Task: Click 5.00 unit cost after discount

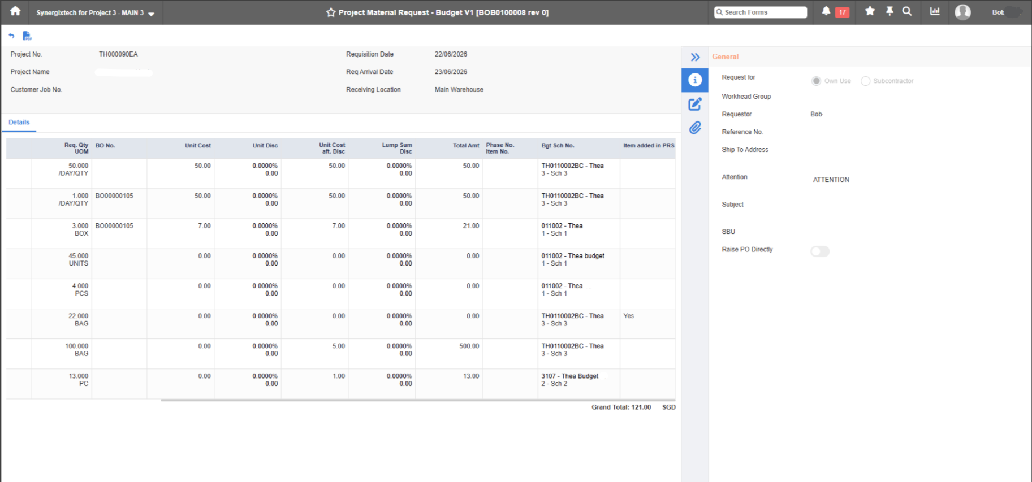Action: point(338,346)
